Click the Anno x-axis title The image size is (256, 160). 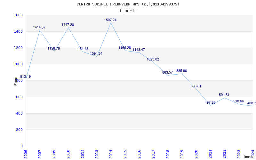248,157
